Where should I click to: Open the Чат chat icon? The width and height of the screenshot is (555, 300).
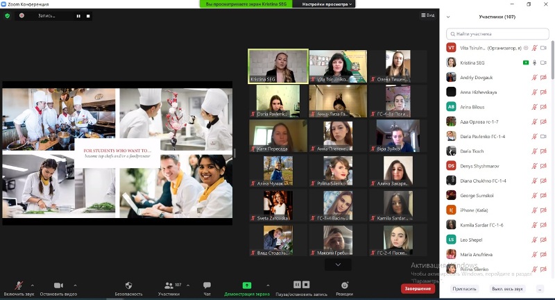point(207,285)
